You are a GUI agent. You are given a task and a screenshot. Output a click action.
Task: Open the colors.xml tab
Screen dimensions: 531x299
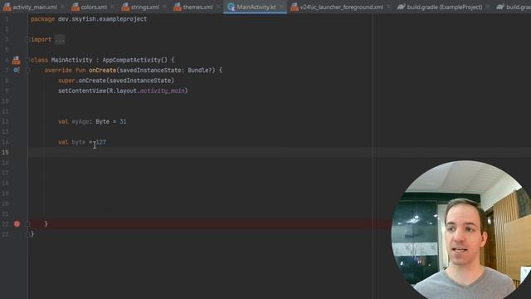(94, 7)
